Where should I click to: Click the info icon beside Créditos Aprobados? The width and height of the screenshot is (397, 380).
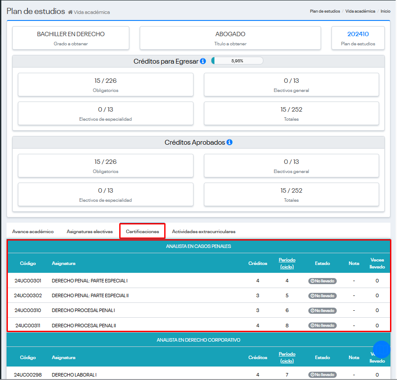pos(229,142)
